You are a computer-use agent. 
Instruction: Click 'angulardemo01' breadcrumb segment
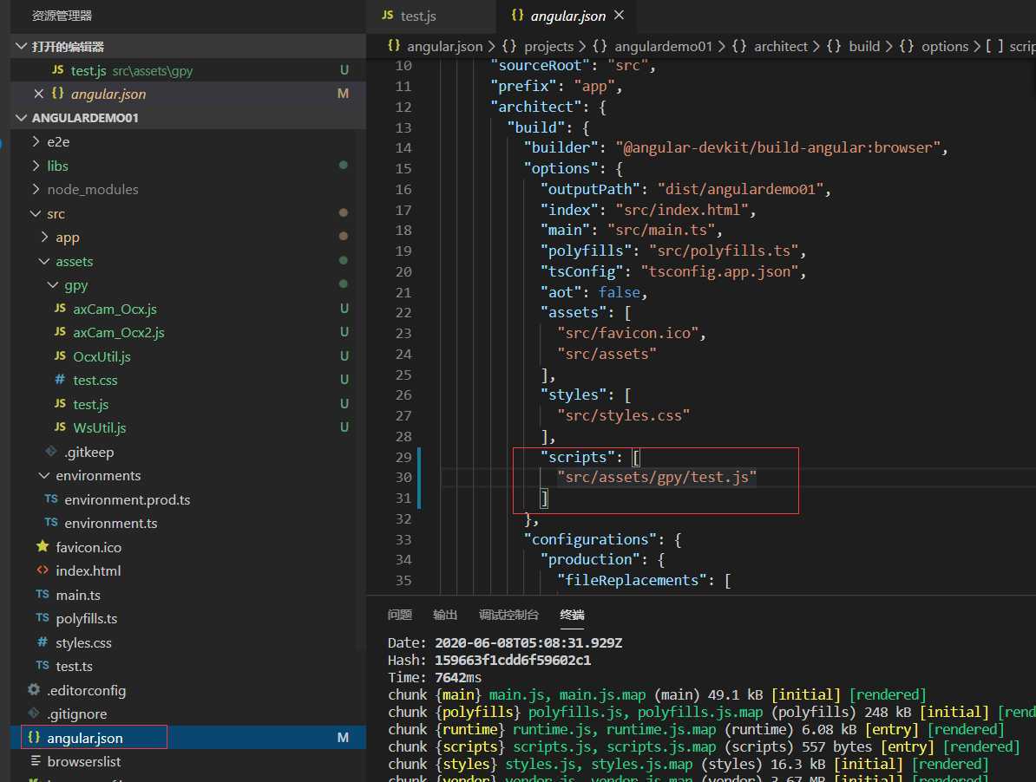pos(664,46)
